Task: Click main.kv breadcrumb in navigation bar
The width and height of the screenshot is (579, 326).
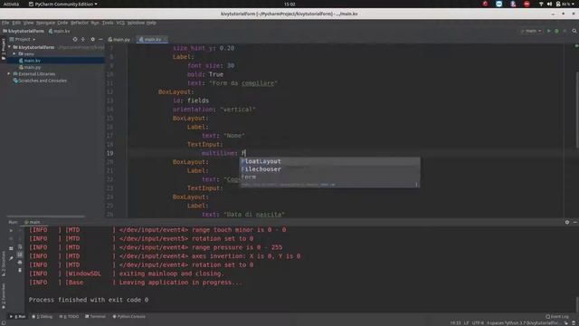Action: click(59, 31)
